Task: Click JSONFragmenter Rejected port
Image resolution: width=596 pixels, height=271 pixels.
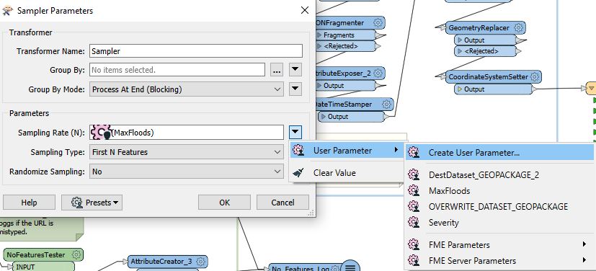Action: pyautogui.click(x=345, y=46)
